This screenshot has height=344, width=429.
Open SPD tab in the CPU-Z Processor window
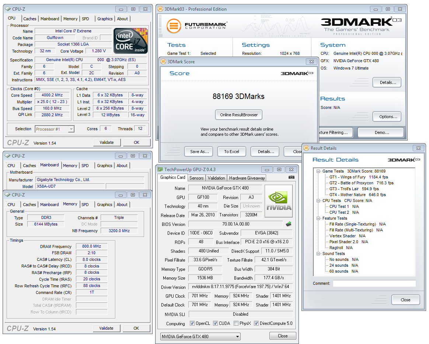tap(86, 19)
